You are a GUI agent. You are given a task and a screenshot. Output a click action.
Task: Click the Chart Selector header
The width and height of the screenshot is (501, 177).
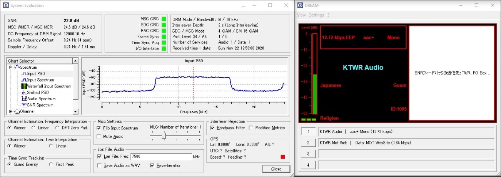point(39,61)
